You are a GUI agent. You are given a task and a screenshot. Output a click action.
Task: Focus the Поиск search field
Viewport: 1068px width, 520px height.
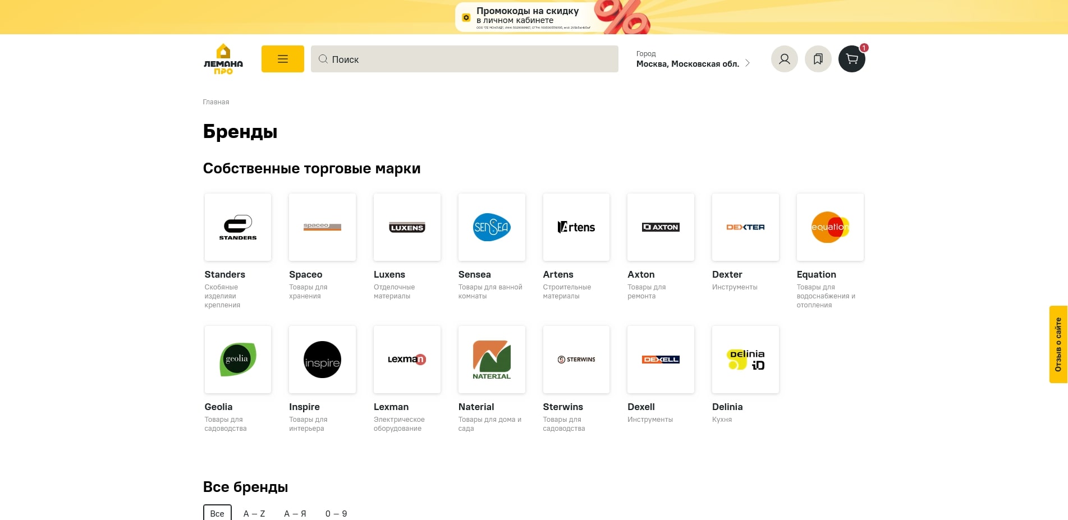pos(465,59)
